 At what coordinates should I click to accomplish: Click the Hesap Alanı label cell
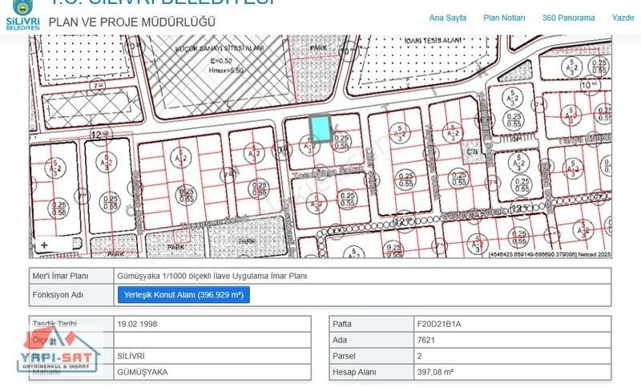pyautogui.click(x=372, y=372)
